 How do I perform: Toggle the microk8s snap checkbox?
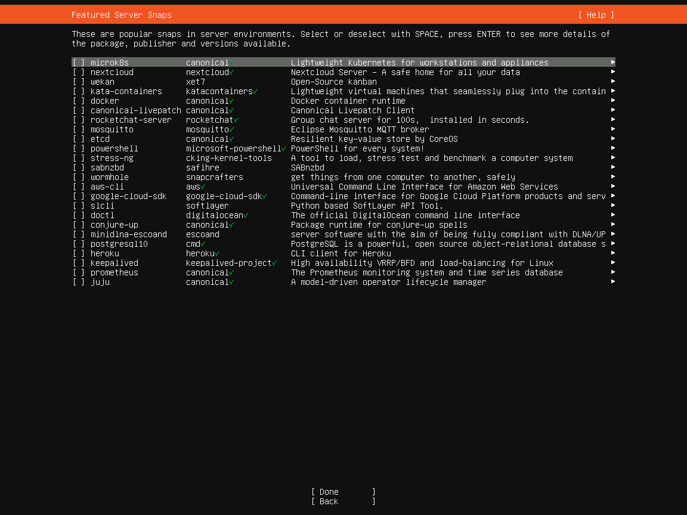[x=79, y=63]
